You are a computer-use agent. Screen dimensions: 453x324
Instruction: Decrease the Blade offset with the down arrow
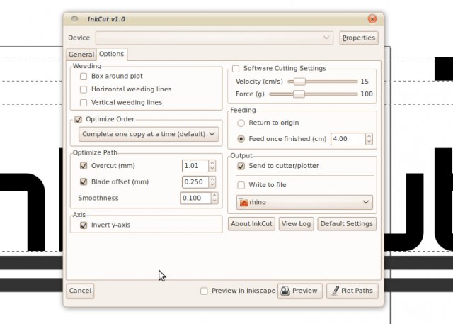click(x=212, y=185)
